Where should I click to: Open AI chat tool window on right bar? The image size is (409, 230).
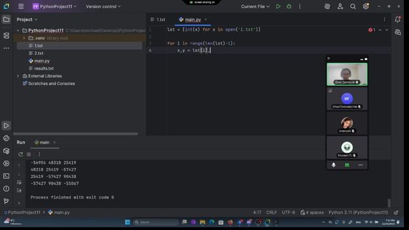(x=397, y=33)
